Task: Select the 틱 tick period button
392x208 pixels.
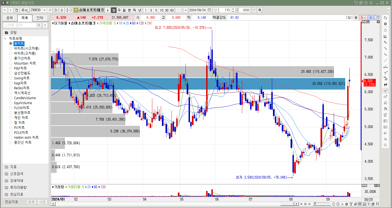Action: (134, 10)
